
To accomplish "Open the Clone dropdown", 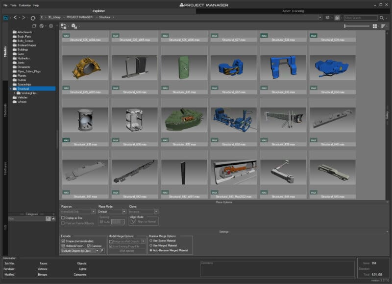I will [x=143, y=212].
